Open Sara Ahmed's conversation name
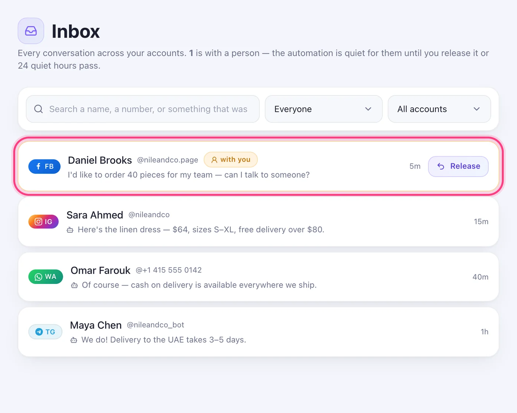 tap(95, 215)
